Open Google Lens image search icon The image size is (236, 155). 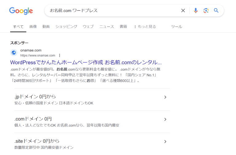click(206, 11)
